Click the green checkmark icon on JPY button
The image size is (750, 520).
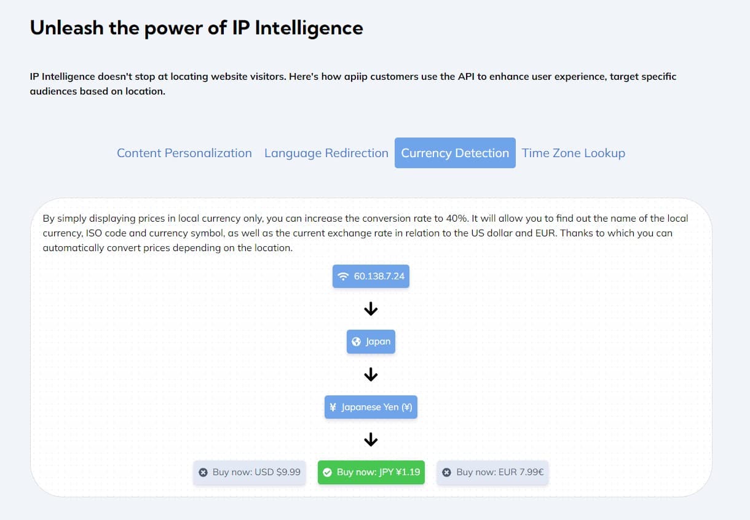pos(327,472)
